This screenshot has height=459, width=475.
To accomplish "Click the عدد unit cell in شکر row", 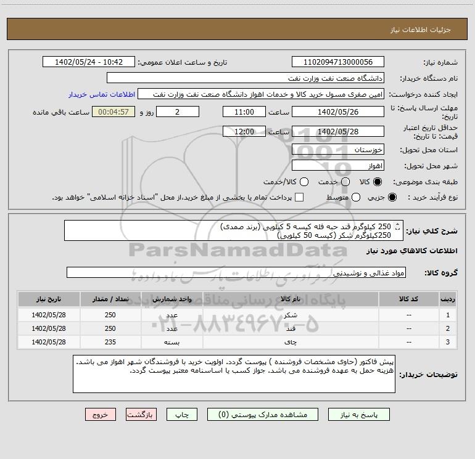I will [171, 315].
